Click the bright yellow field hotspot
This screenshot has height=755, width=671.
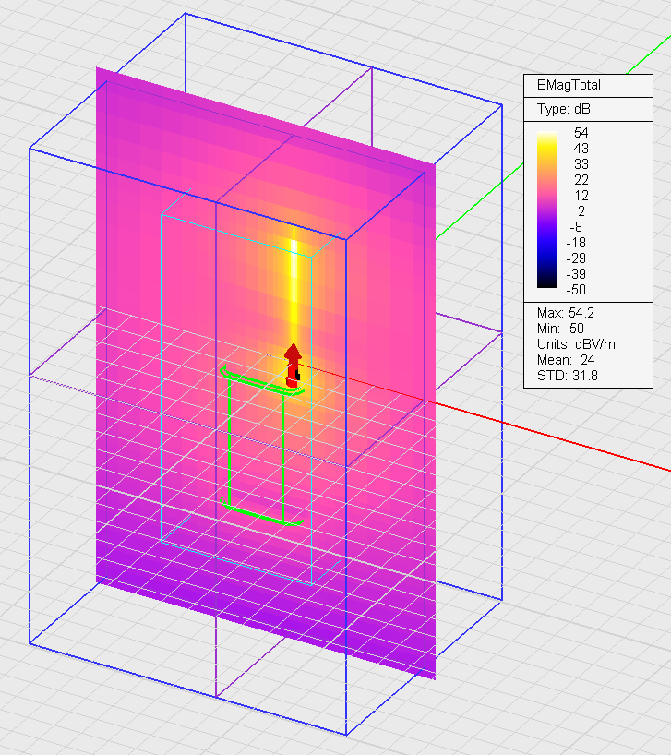(x=294, y=295)
